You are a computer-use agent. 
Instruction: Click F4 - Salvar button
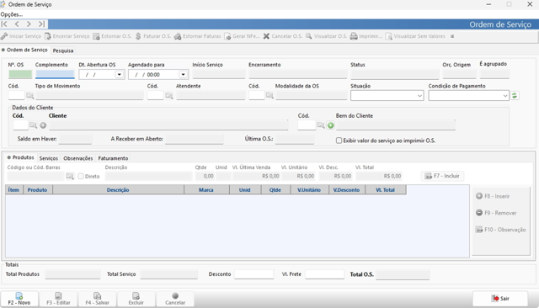click(x=98, y=299)
